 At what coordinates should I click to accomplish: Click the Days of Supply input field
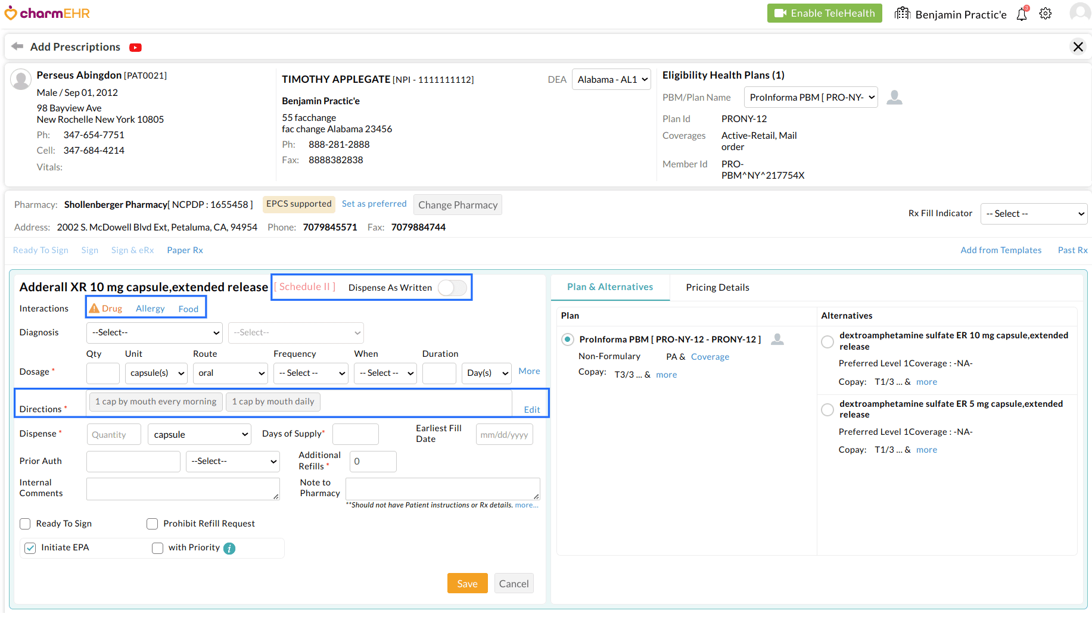(x=355, y=435)
